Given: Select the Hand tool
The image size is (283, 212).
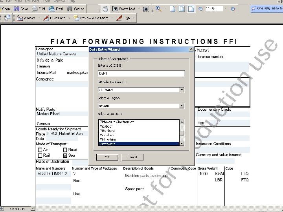Looking at the screenshot, I should point(105,9).
